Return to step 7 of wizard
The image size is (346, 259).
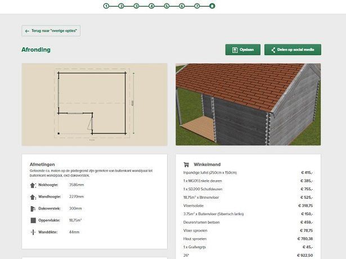tap(197, 6)
